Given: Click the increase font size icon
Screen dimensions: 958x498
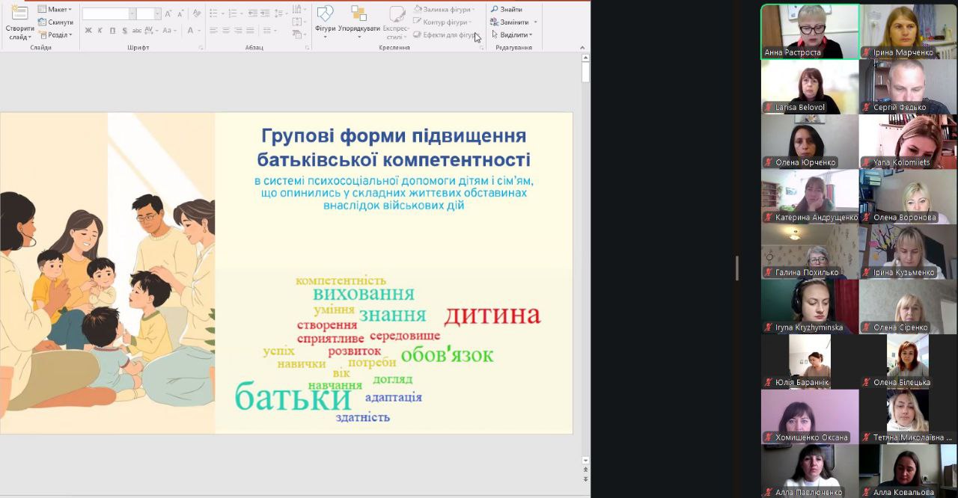Looking at the screenshot, I should pyautogui.click(x=168, y=13).
